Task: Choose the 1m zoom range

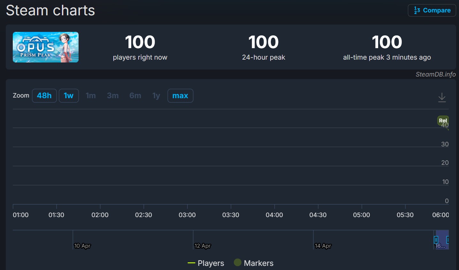Action: coord(91,96)
